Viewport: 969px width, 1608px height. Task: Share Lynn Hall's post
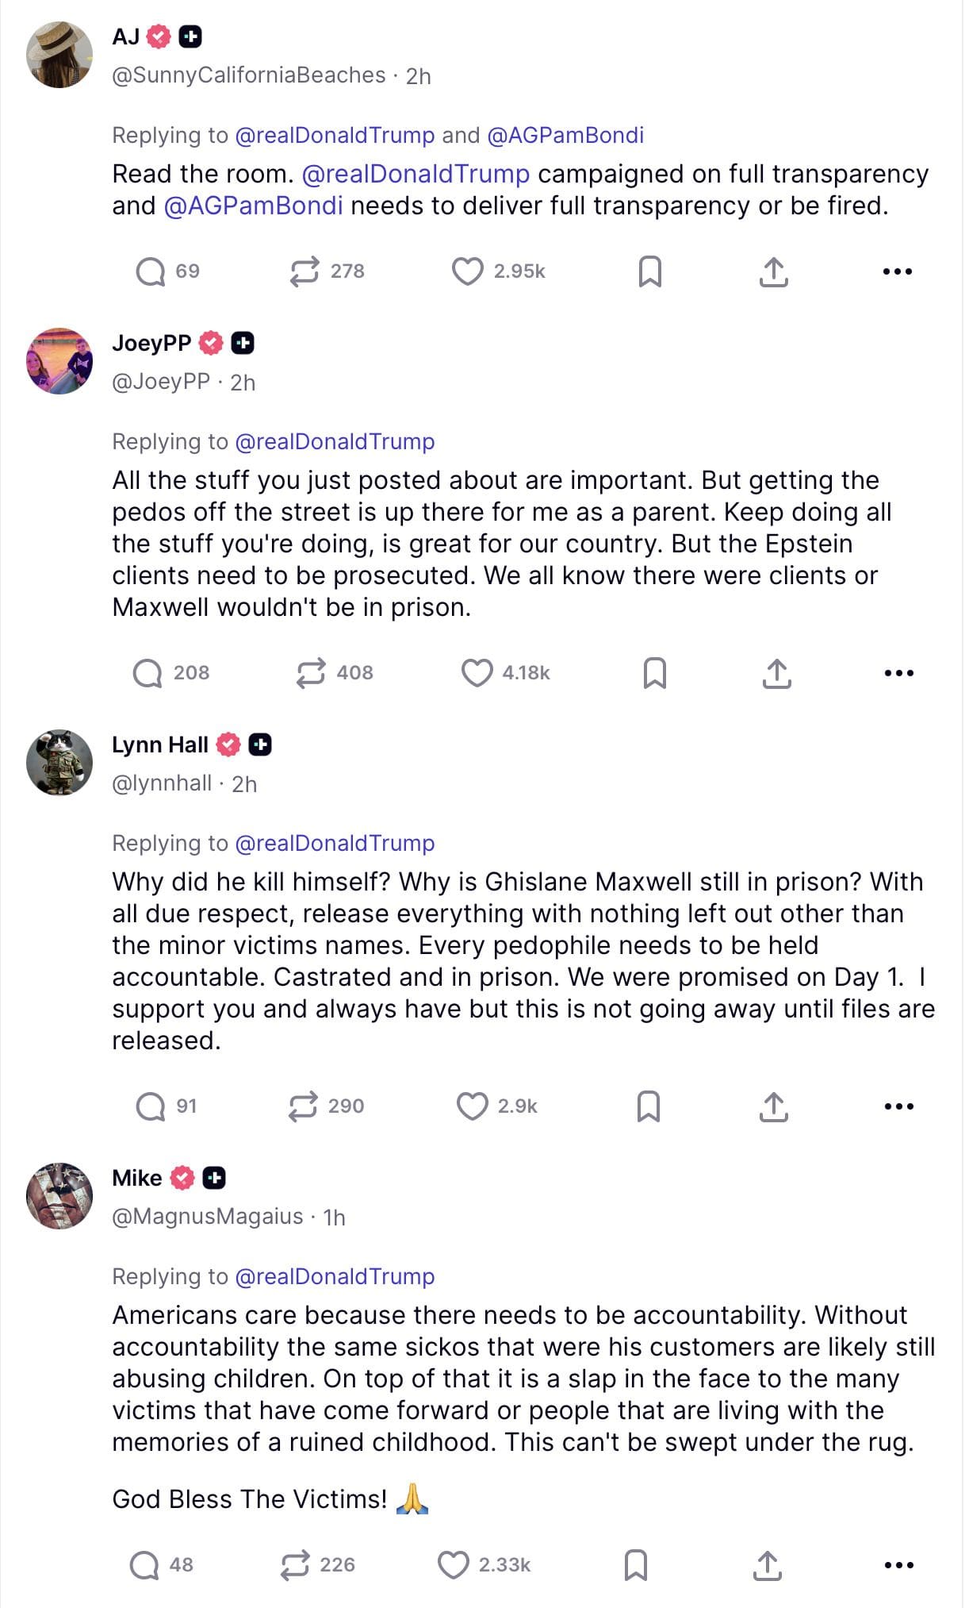coord(773,1106)
